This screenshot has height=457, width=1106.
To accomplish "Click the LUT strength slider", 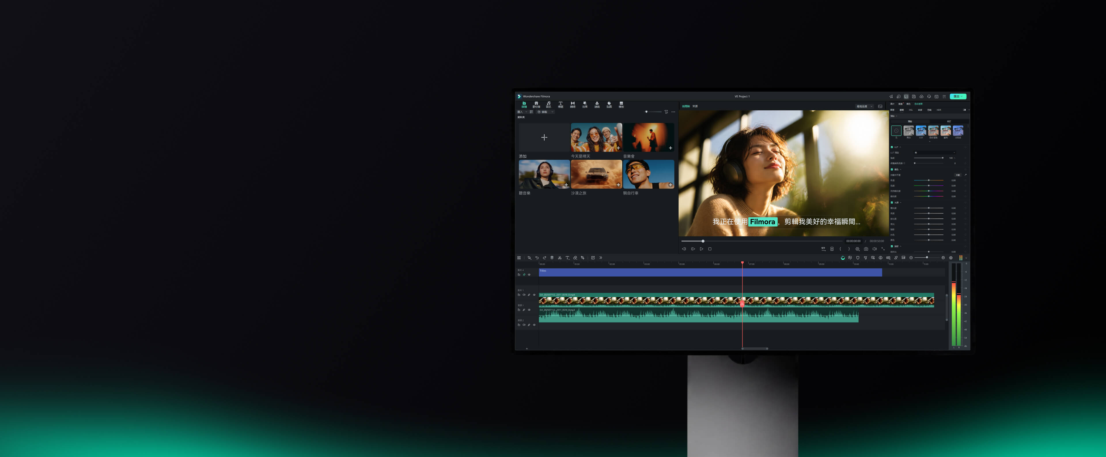I will (x=929, y=158).
